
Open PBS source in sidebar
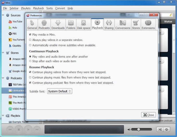13,34
